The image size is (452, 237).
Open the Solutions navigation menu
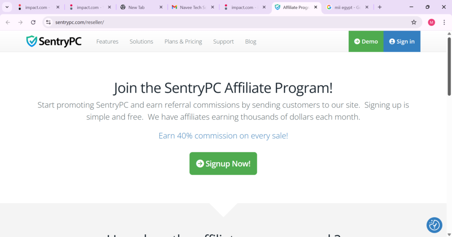pyautogui.click(x=141, y=41)
